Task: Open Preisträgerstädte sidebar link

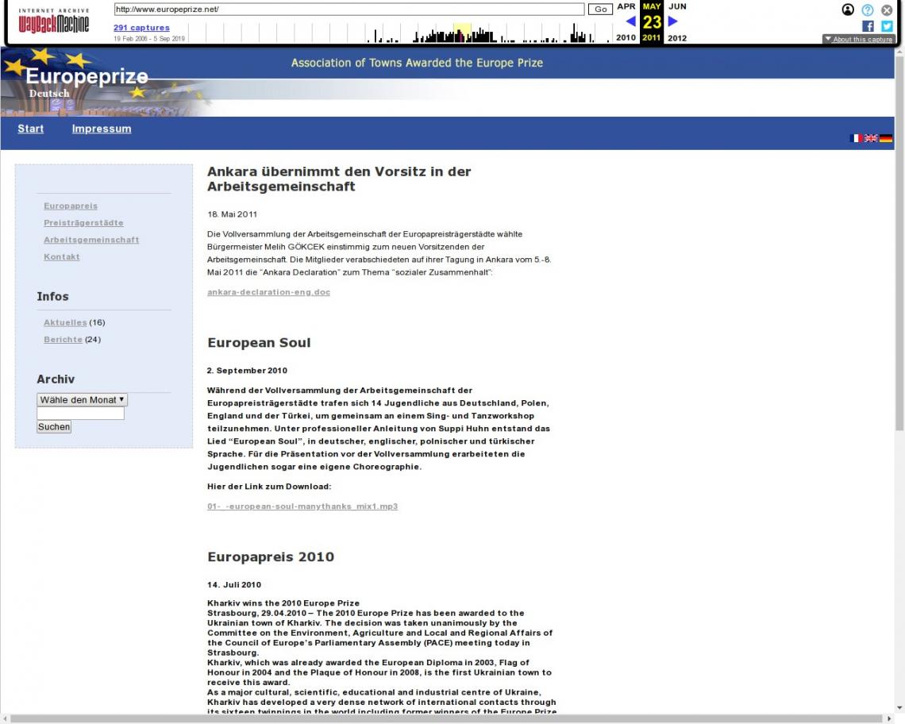Action: [83, 223]
